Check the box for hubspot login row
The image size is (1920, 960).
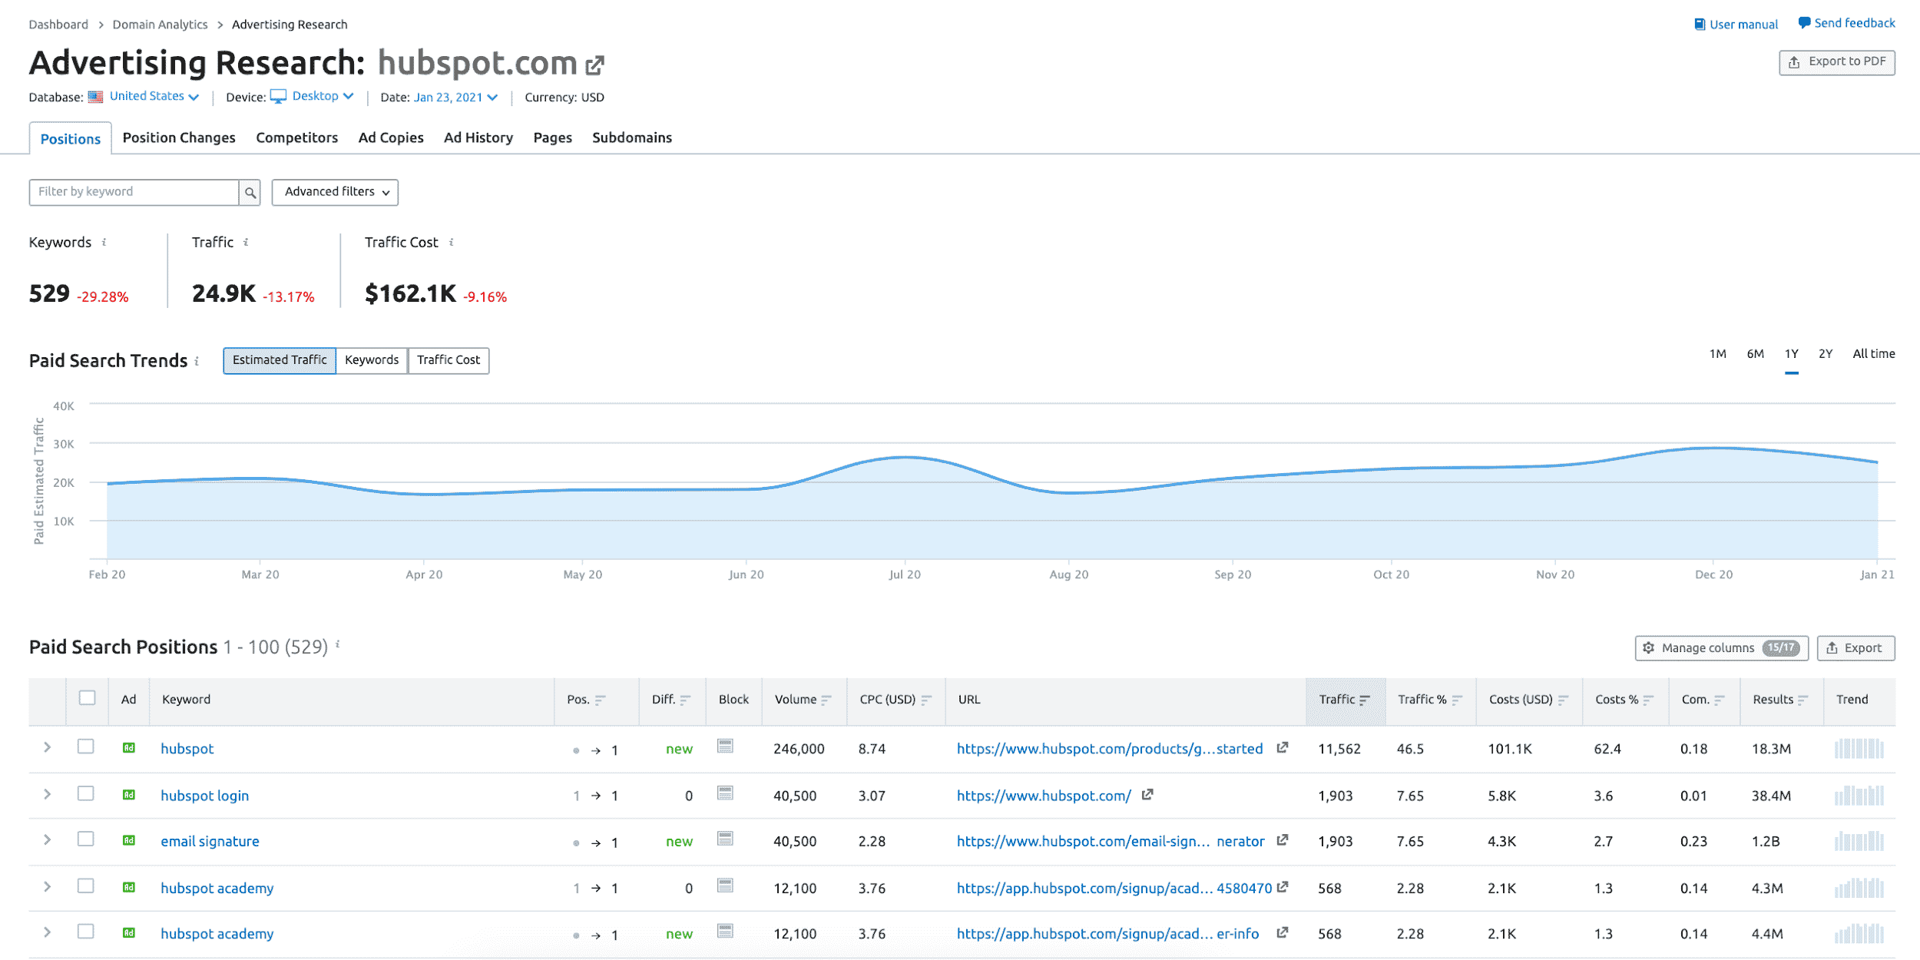point(86,793)
